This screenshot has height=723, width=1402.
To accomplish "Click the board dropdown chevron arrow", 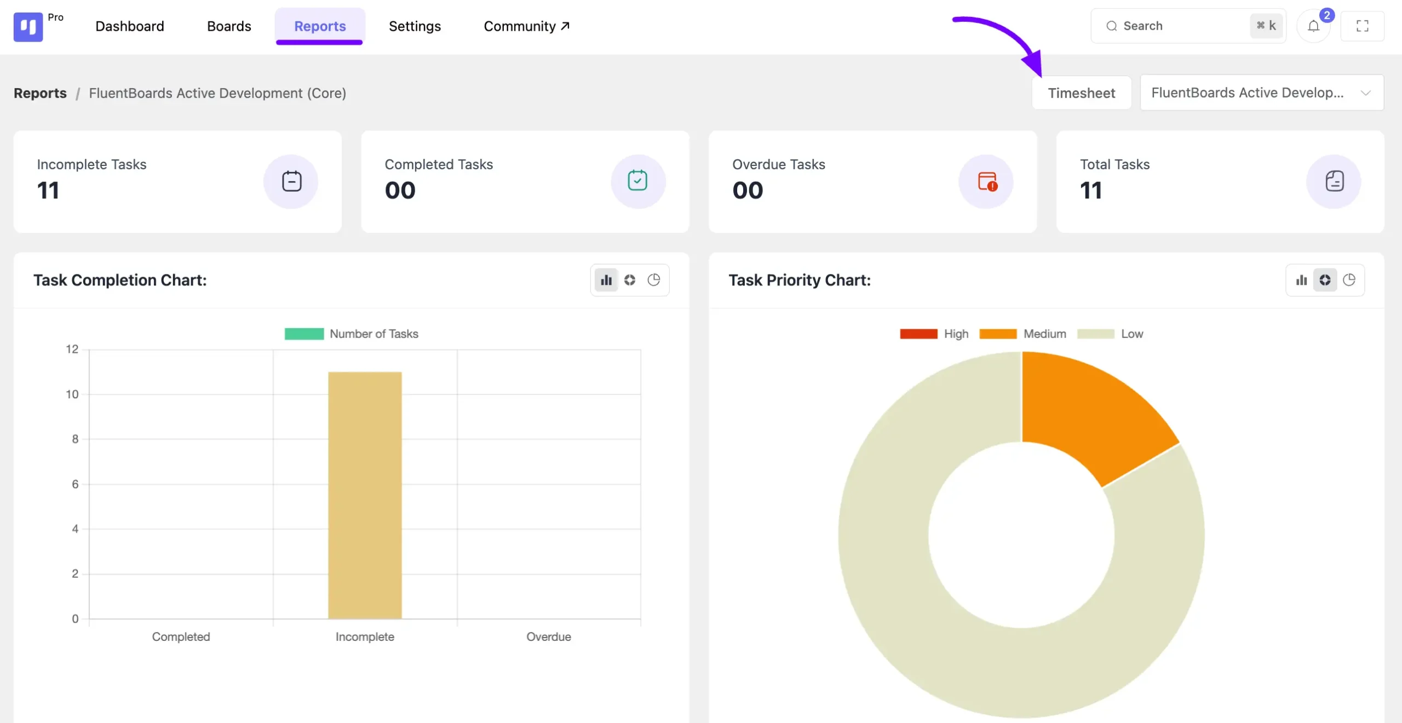I will pyautogui.click(x=1366, y=93).
